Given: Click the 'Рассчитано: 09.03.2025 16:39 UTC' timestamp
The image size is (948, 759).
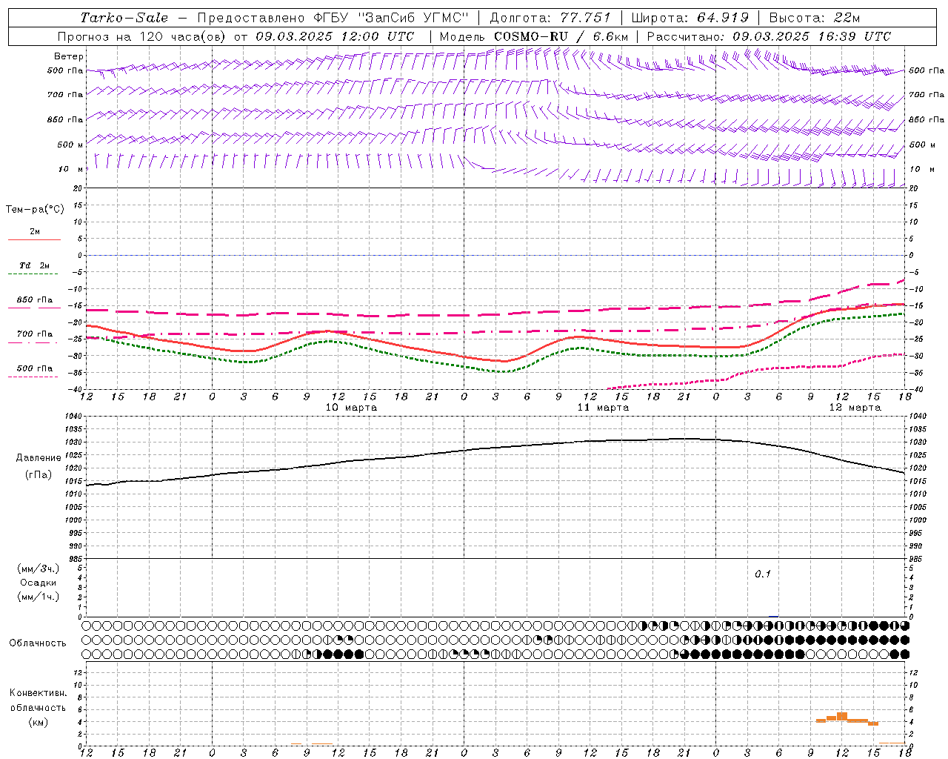Looking at the screenshot, I should pyautogui.click(x=769, y=36).
